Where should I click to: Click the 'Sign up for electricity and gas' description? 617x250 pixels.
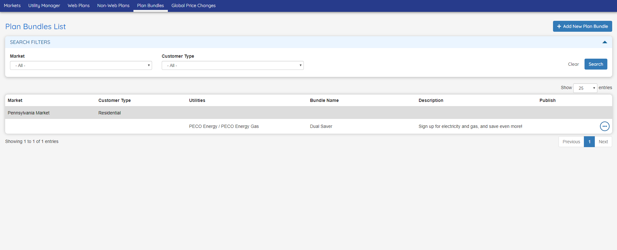point(470,126)
